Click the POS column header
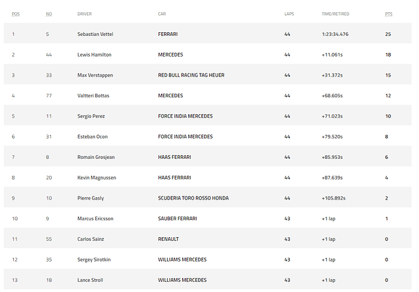This screenshot has width=419, height=292. pos(16,13)
